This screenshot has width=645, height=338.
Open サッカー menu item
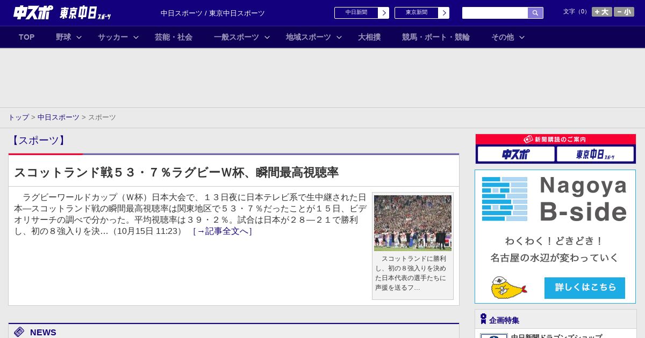(x=113, y=37)
